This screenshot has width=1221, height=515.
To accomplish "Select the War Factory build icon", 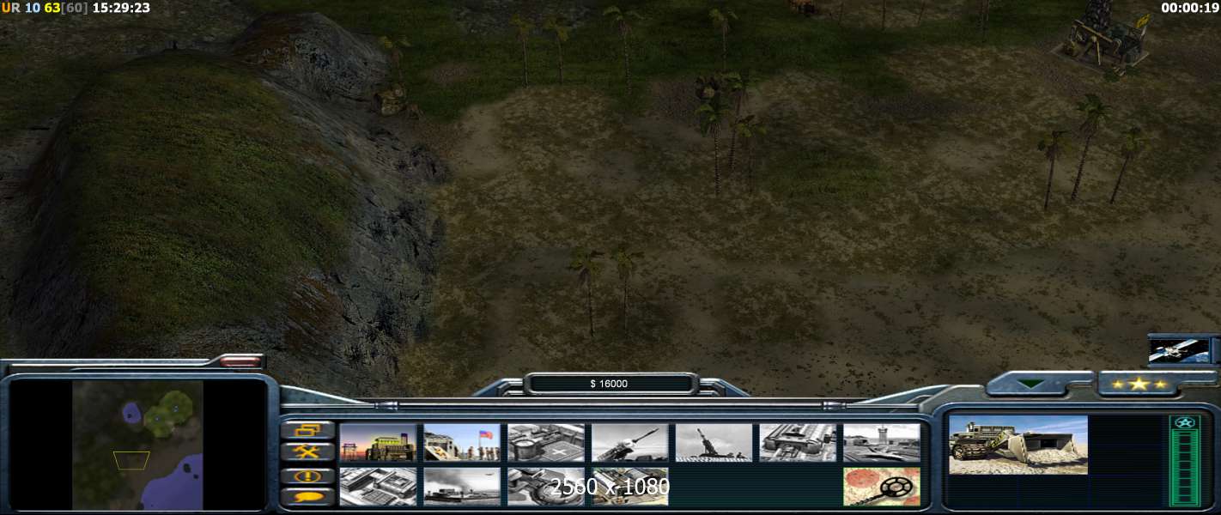I will [x=799, y=442].
